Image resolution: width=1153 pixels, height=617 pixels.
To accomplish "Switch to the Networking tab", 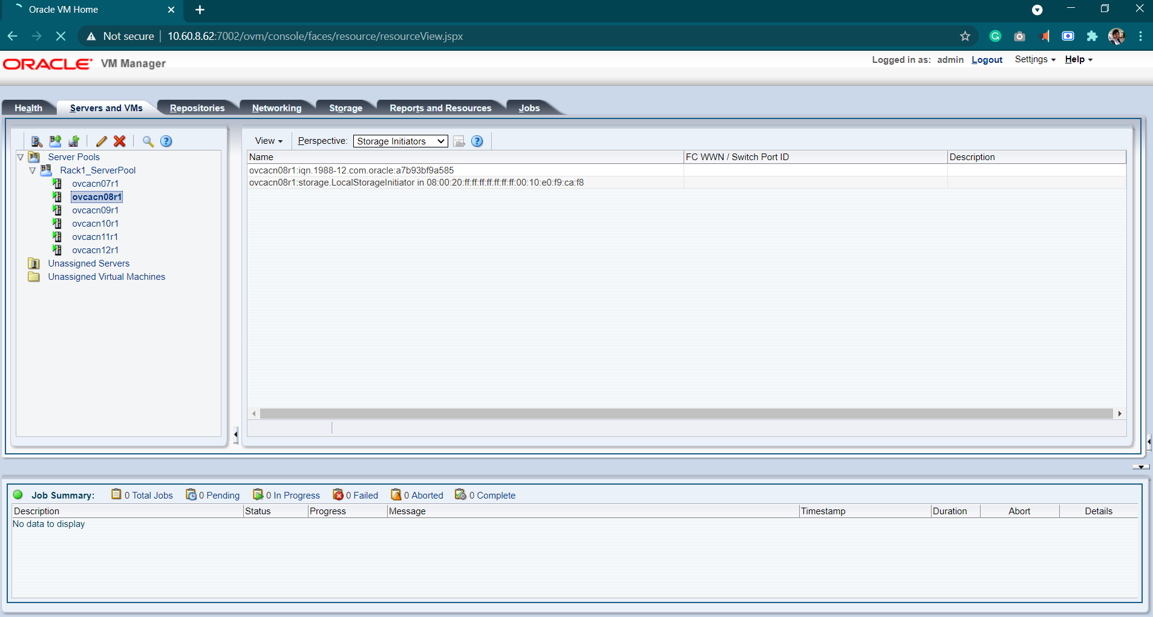I will 276,108.
